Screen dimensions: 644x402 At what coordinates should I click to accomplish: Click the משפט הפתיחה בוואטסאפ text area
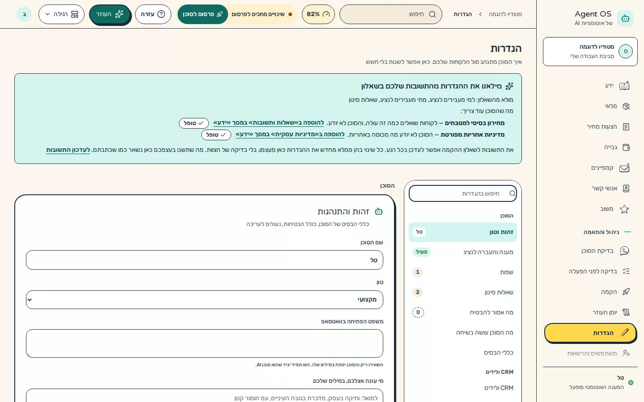204,343
